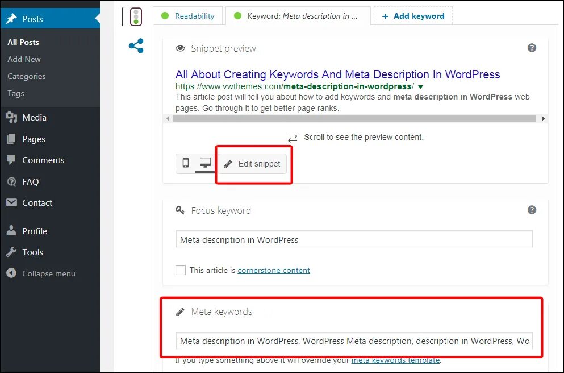
Task: Click the 'Scroll to see the preview content' text
Action: tap(364, 137)
